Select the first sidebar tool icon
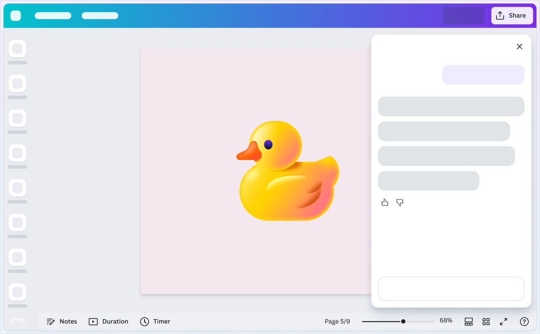 (x=17, y=49)
